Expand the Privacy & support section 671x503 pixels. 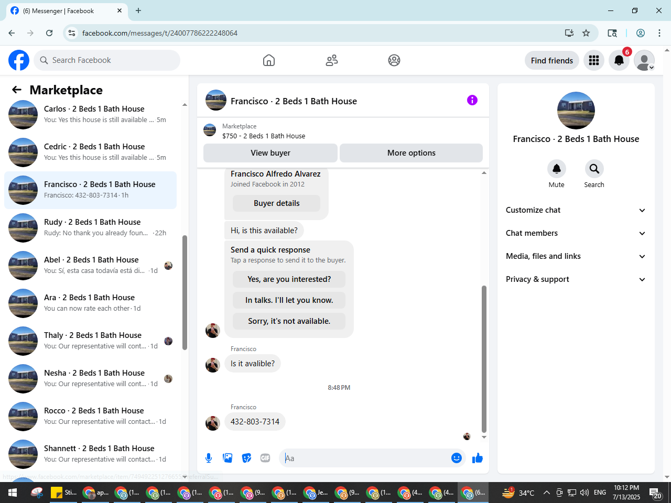coord(576,279)
